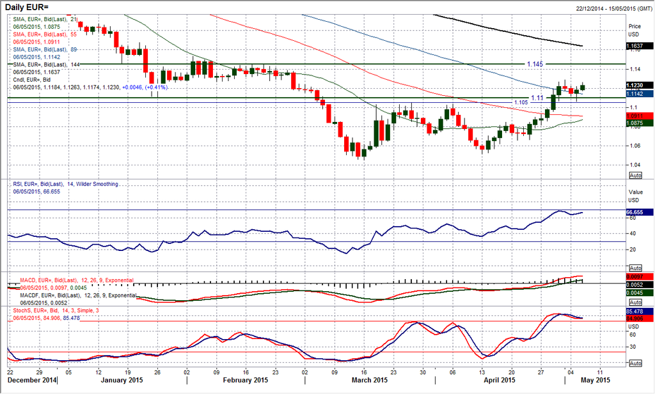The width and height of the screenshot is (655, 394).
Task: Click the 0.0097 red MACD value tag
Action: [640, 277]
